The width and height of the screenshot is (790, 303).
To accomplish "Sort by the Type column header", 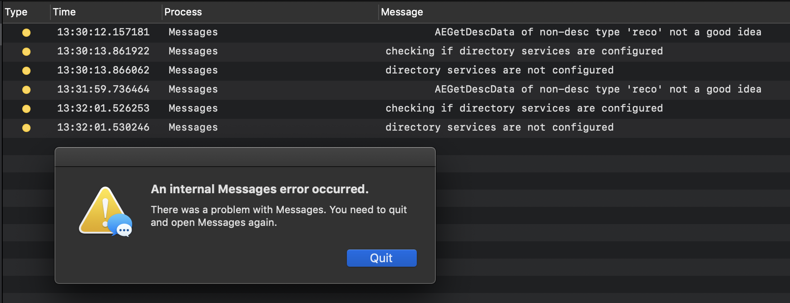I will click(16, 12).
